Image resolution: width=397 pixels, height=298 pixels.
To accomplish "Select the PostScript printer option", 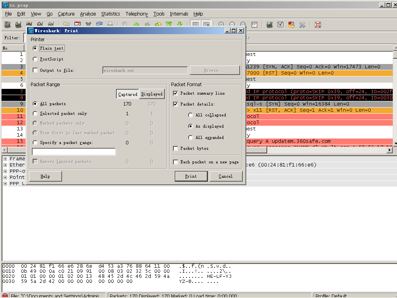I will pyautogui.click(x=35, y=59).
